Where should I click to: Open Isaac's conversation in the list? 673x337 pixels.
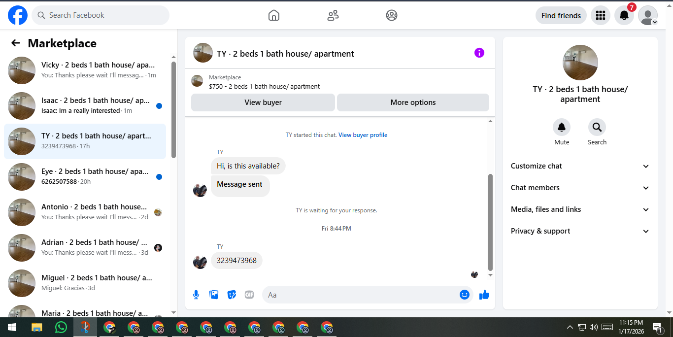(85, 106)
